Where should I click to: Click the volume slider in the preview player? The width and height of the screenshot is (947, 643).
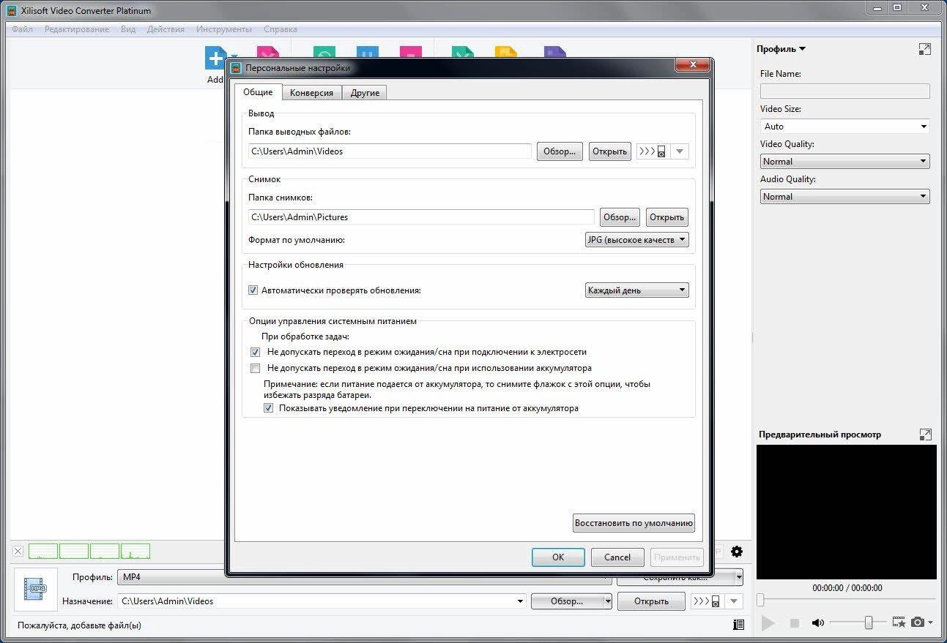click(858, 623)
